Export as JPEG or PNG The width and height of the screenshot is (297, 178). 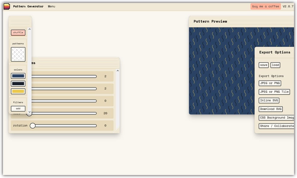270,83
